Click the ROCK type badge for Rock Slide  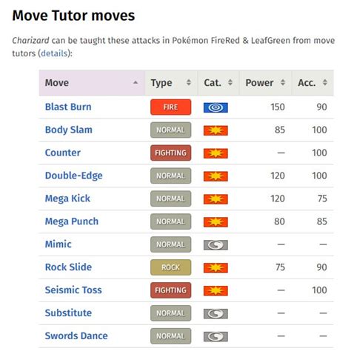(x=170, y=267)
